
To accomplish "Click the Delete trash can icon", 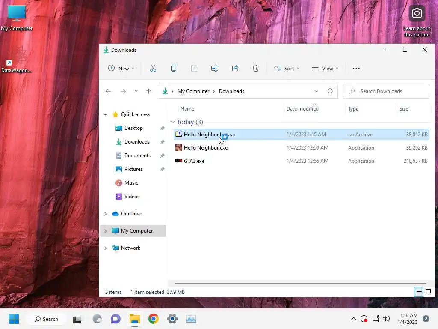I will click(x=256, y=68).
